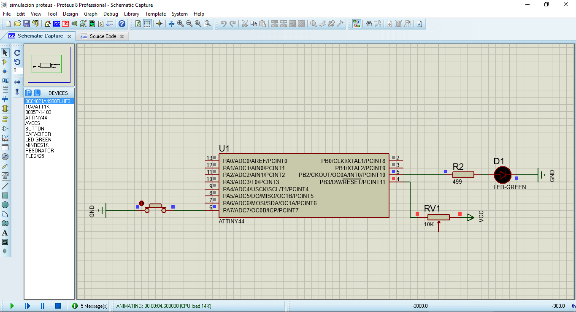
Task: Pause the running simulation
Action: coord(43,306)
